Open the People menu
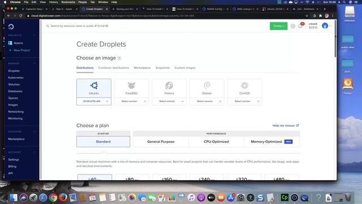This screenshot has height=204, width=362. [83, 2]
